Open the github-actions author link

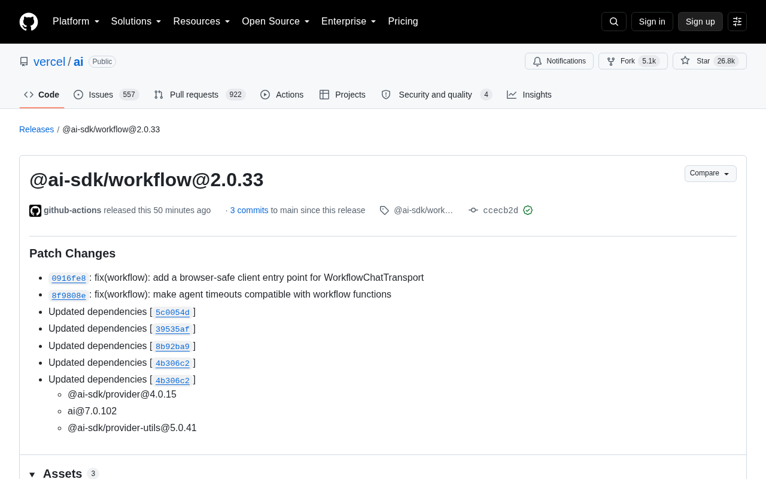tap(72, 210)
